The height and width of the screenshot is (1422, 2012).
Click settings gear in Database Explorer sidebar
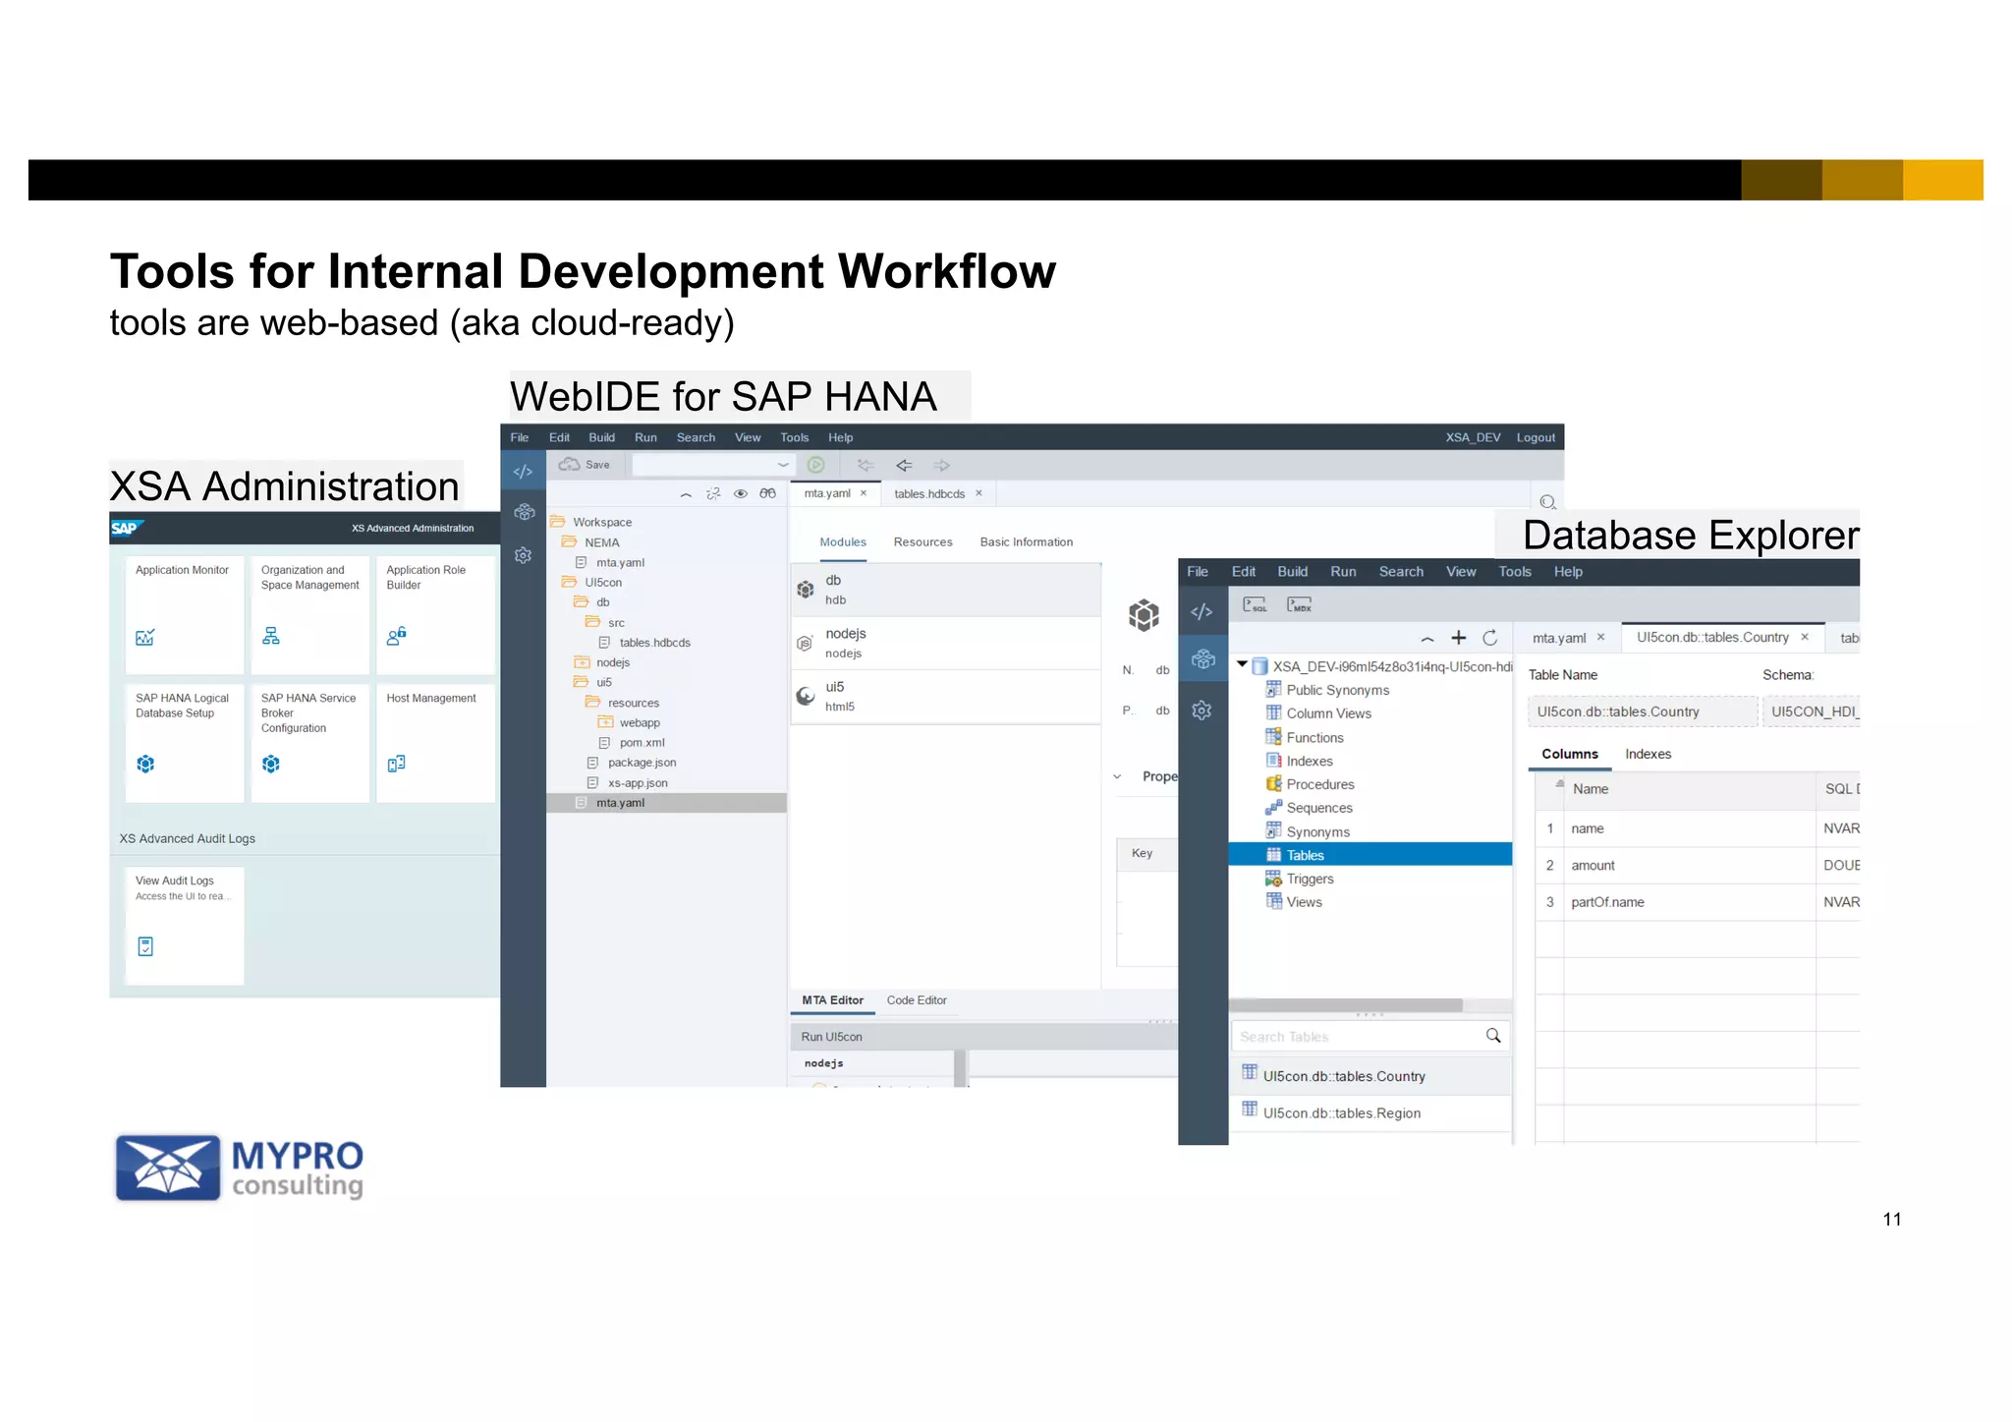(1202, 711)
